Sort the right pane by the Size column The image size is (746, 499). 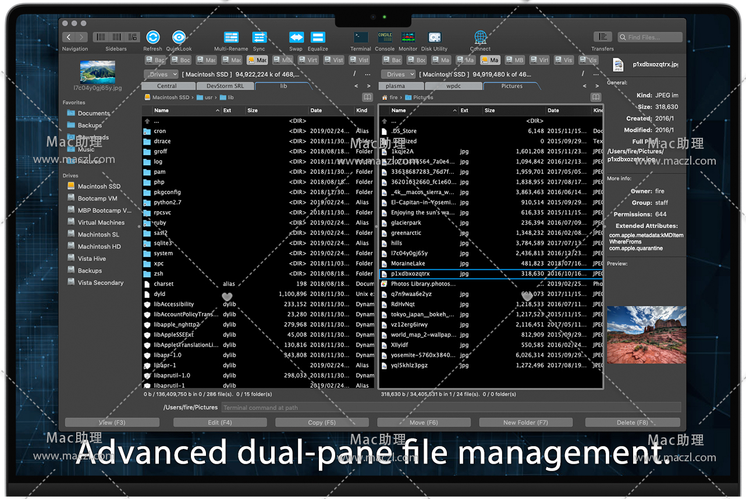(x=514, y=111)
